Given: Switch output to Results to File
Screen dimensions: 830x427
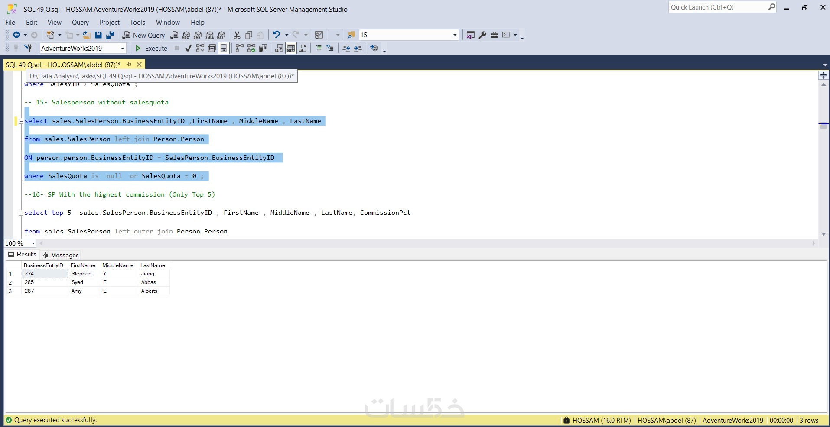Looking at the screenshot, I should click(303, 48).
